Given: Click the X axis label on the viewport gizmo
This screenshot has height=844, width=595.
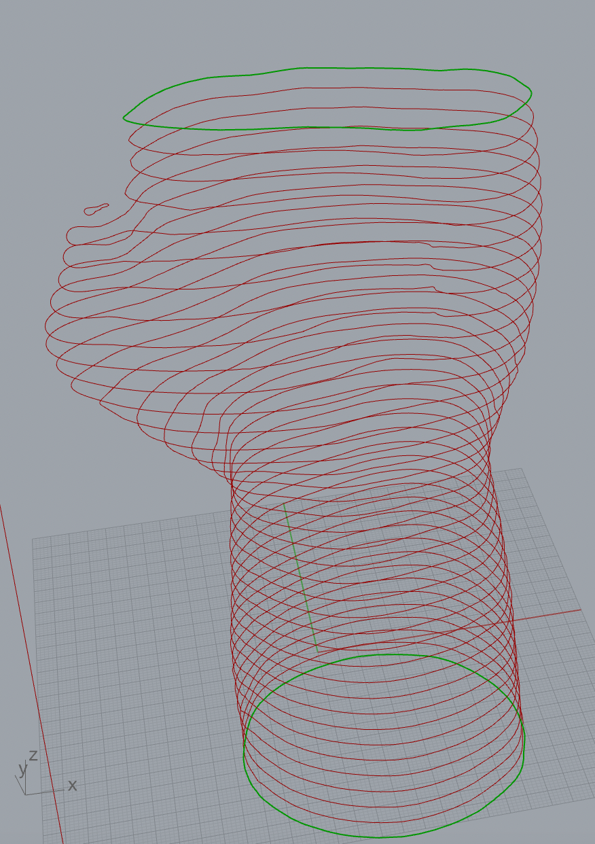Looking at the screenshot, I should (73, 786).
